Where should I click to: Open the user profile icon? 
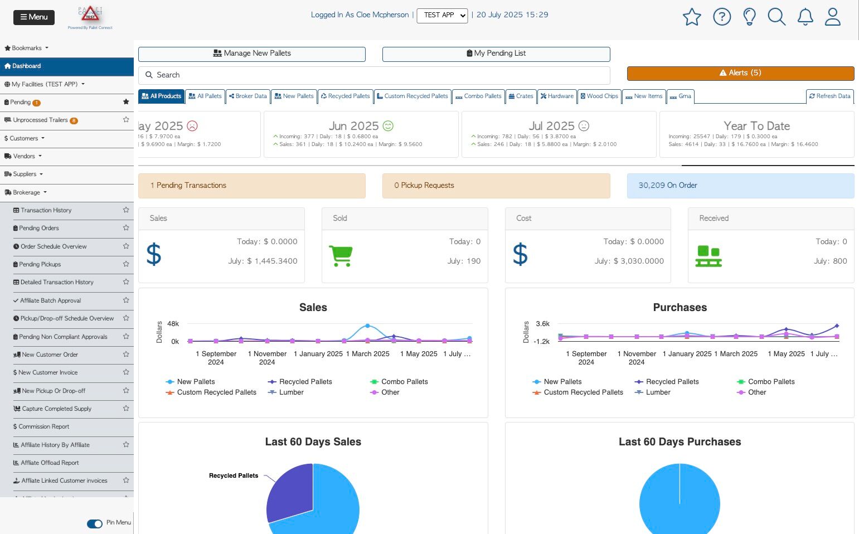pos(833,17)
